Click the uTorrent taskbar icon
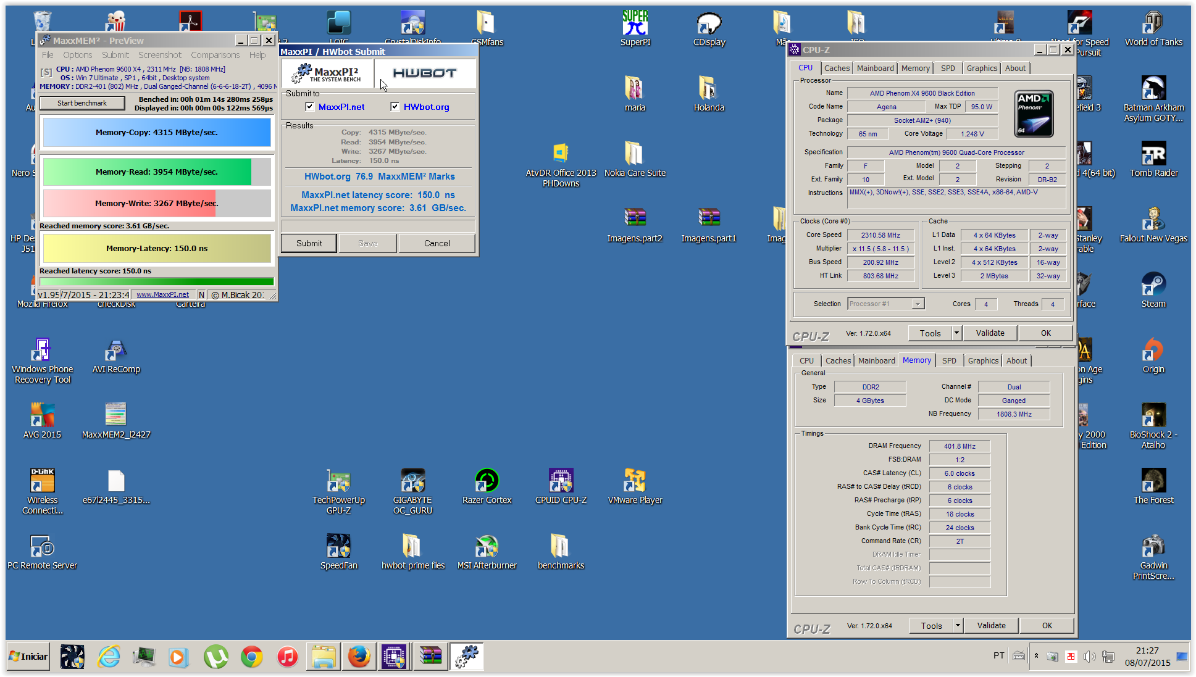This screenshot has height=677, width=1196. click(x=215, y=657)
